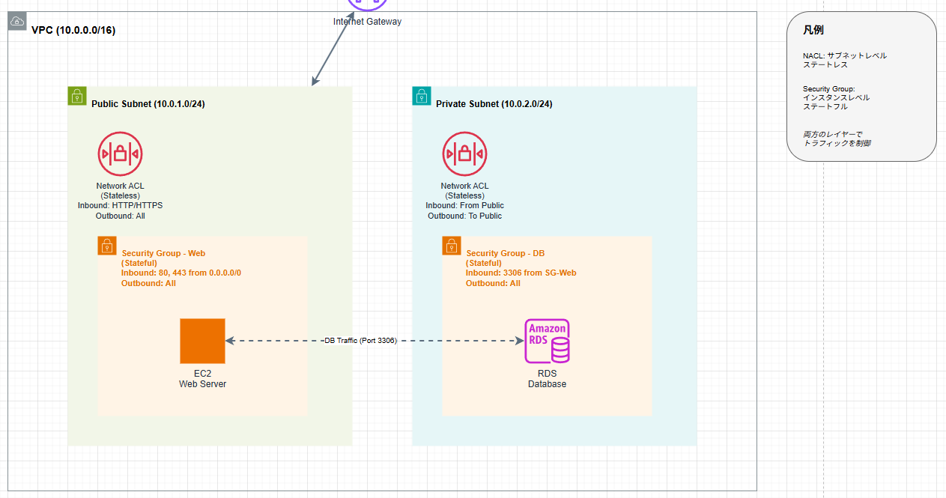Click the DB Traffic (Port 3306) connector label
Image resolution: width=946 pixels, height=498 pixels.
[360, 341]
